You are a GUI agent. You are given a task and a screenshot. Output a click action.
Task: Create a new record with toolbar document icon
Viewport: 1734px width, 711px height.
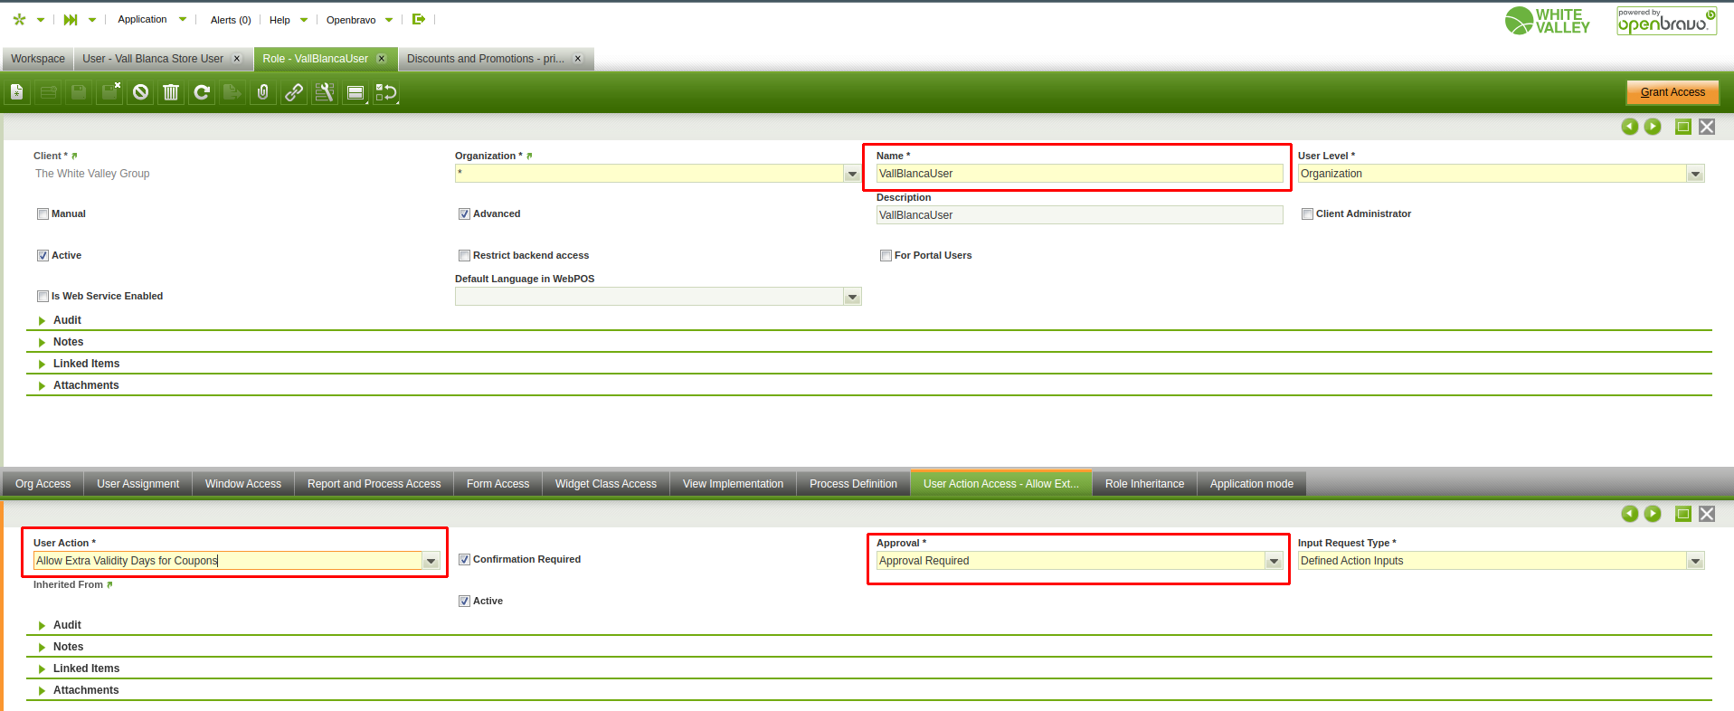pos(17,92)
